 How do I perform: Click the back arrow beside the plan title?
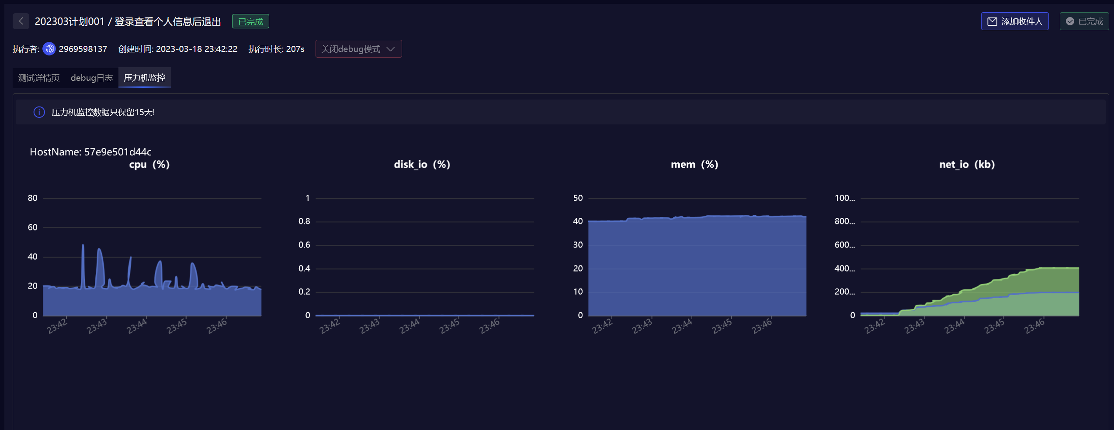pyautogui.click(x=21, y=21)
